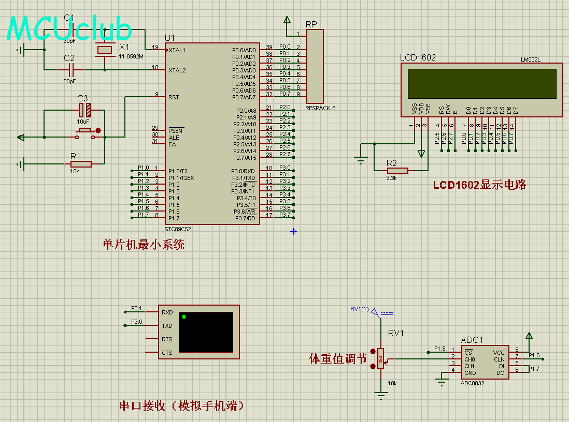This screenshot has width=569, height=422.
Task: Click the '单片机最小系统' text label
Action: (144, 245)
